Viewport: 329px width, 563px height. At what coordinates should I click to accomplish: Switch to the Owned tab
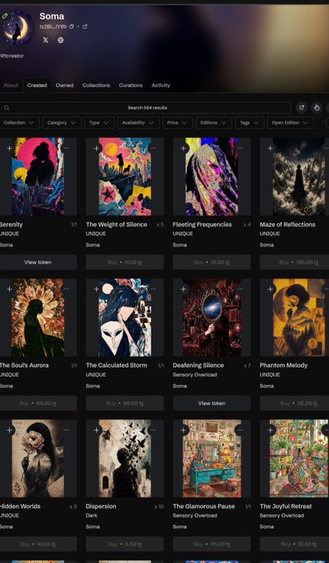pos(65,85)
